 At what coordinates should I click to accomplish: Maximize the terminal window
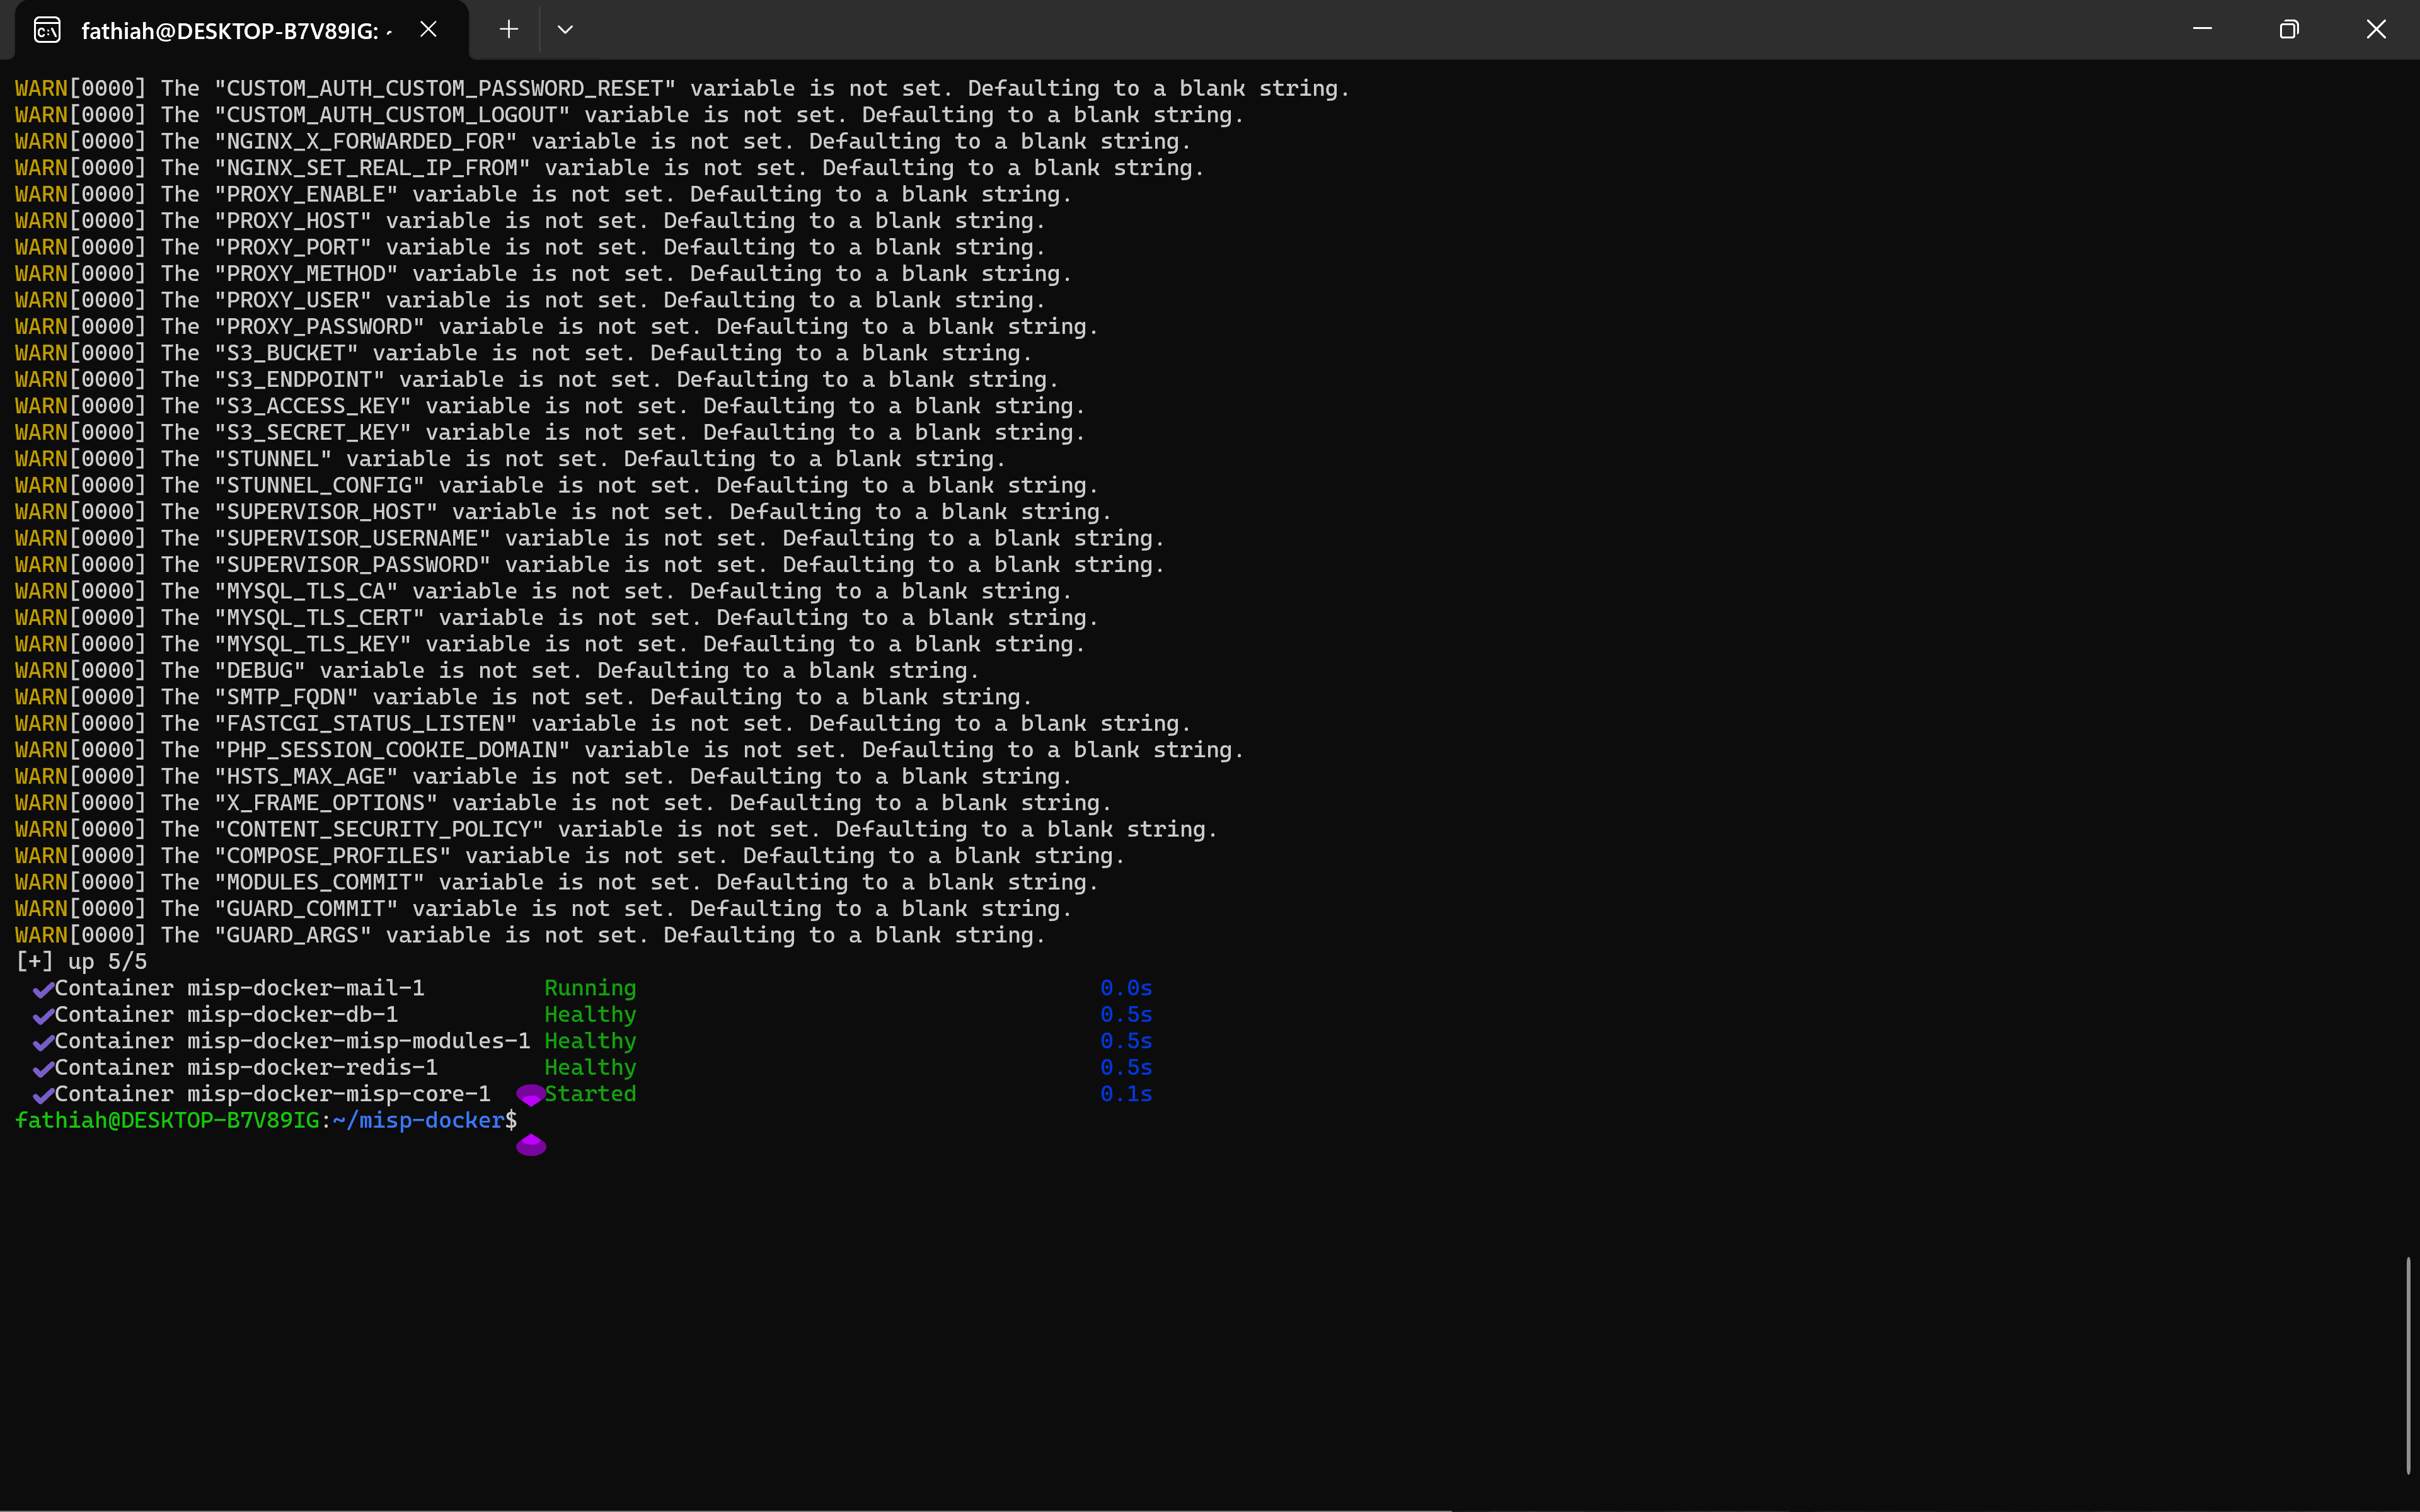coord(2289,29)
